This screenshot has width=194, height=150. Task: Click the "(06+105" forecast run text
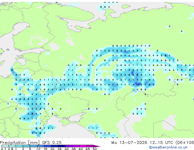(185, 143)
